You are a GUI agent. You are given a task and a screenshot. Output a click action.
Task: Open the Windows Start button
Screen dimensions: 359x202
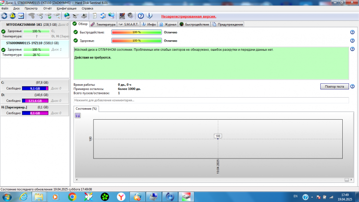coord(7,197)
